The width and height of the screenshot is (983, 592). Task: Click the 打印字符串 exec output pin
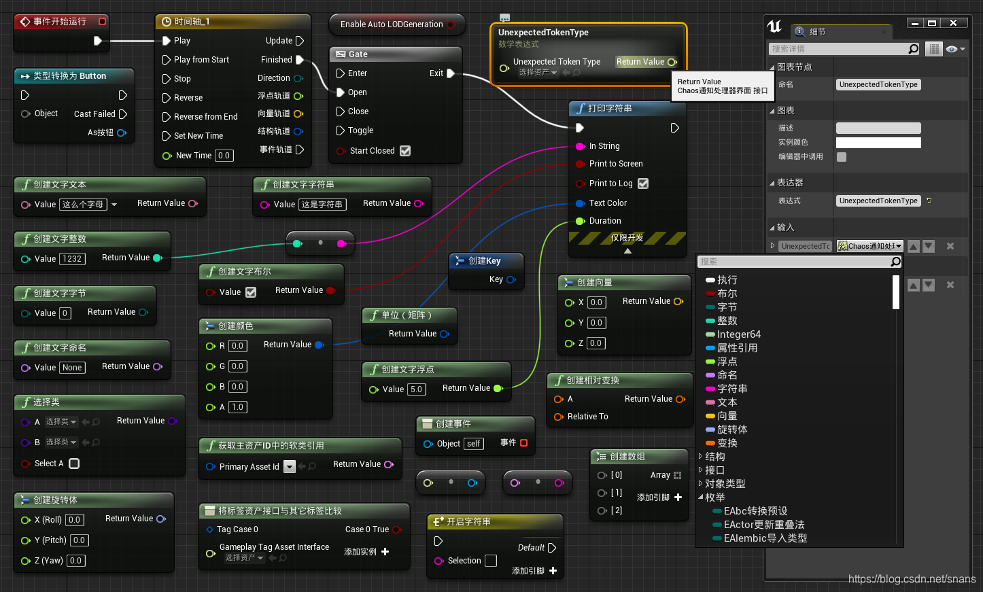[x=674, y=128]
